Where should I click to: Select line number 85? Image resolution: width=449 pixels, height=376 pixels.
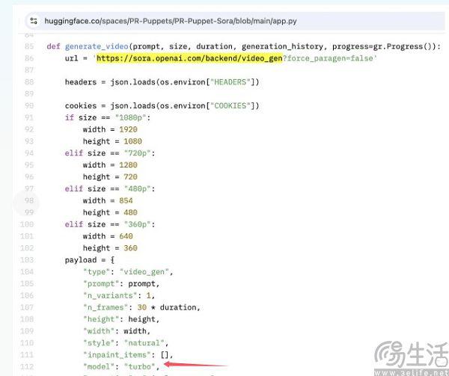tap(29, 46)
